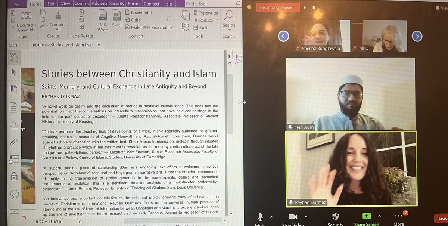Open the Bookmarks panel in PDF sidebar

13,90
